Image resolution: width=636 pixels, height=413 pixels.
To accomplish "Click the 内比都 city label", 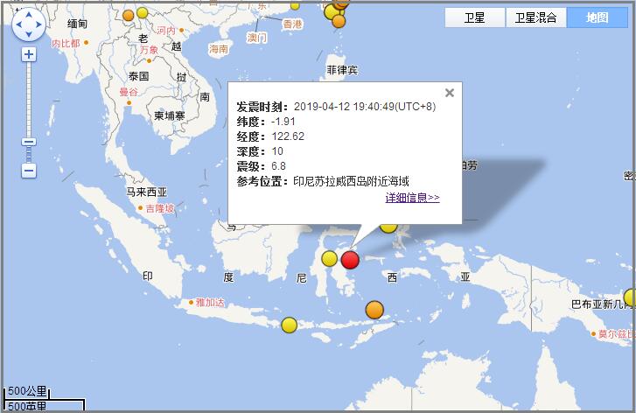I will [x=66, y=43].
